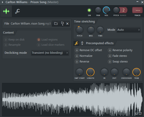
Task: Click the CROSSFADE knob
Action: pos(126,72)
